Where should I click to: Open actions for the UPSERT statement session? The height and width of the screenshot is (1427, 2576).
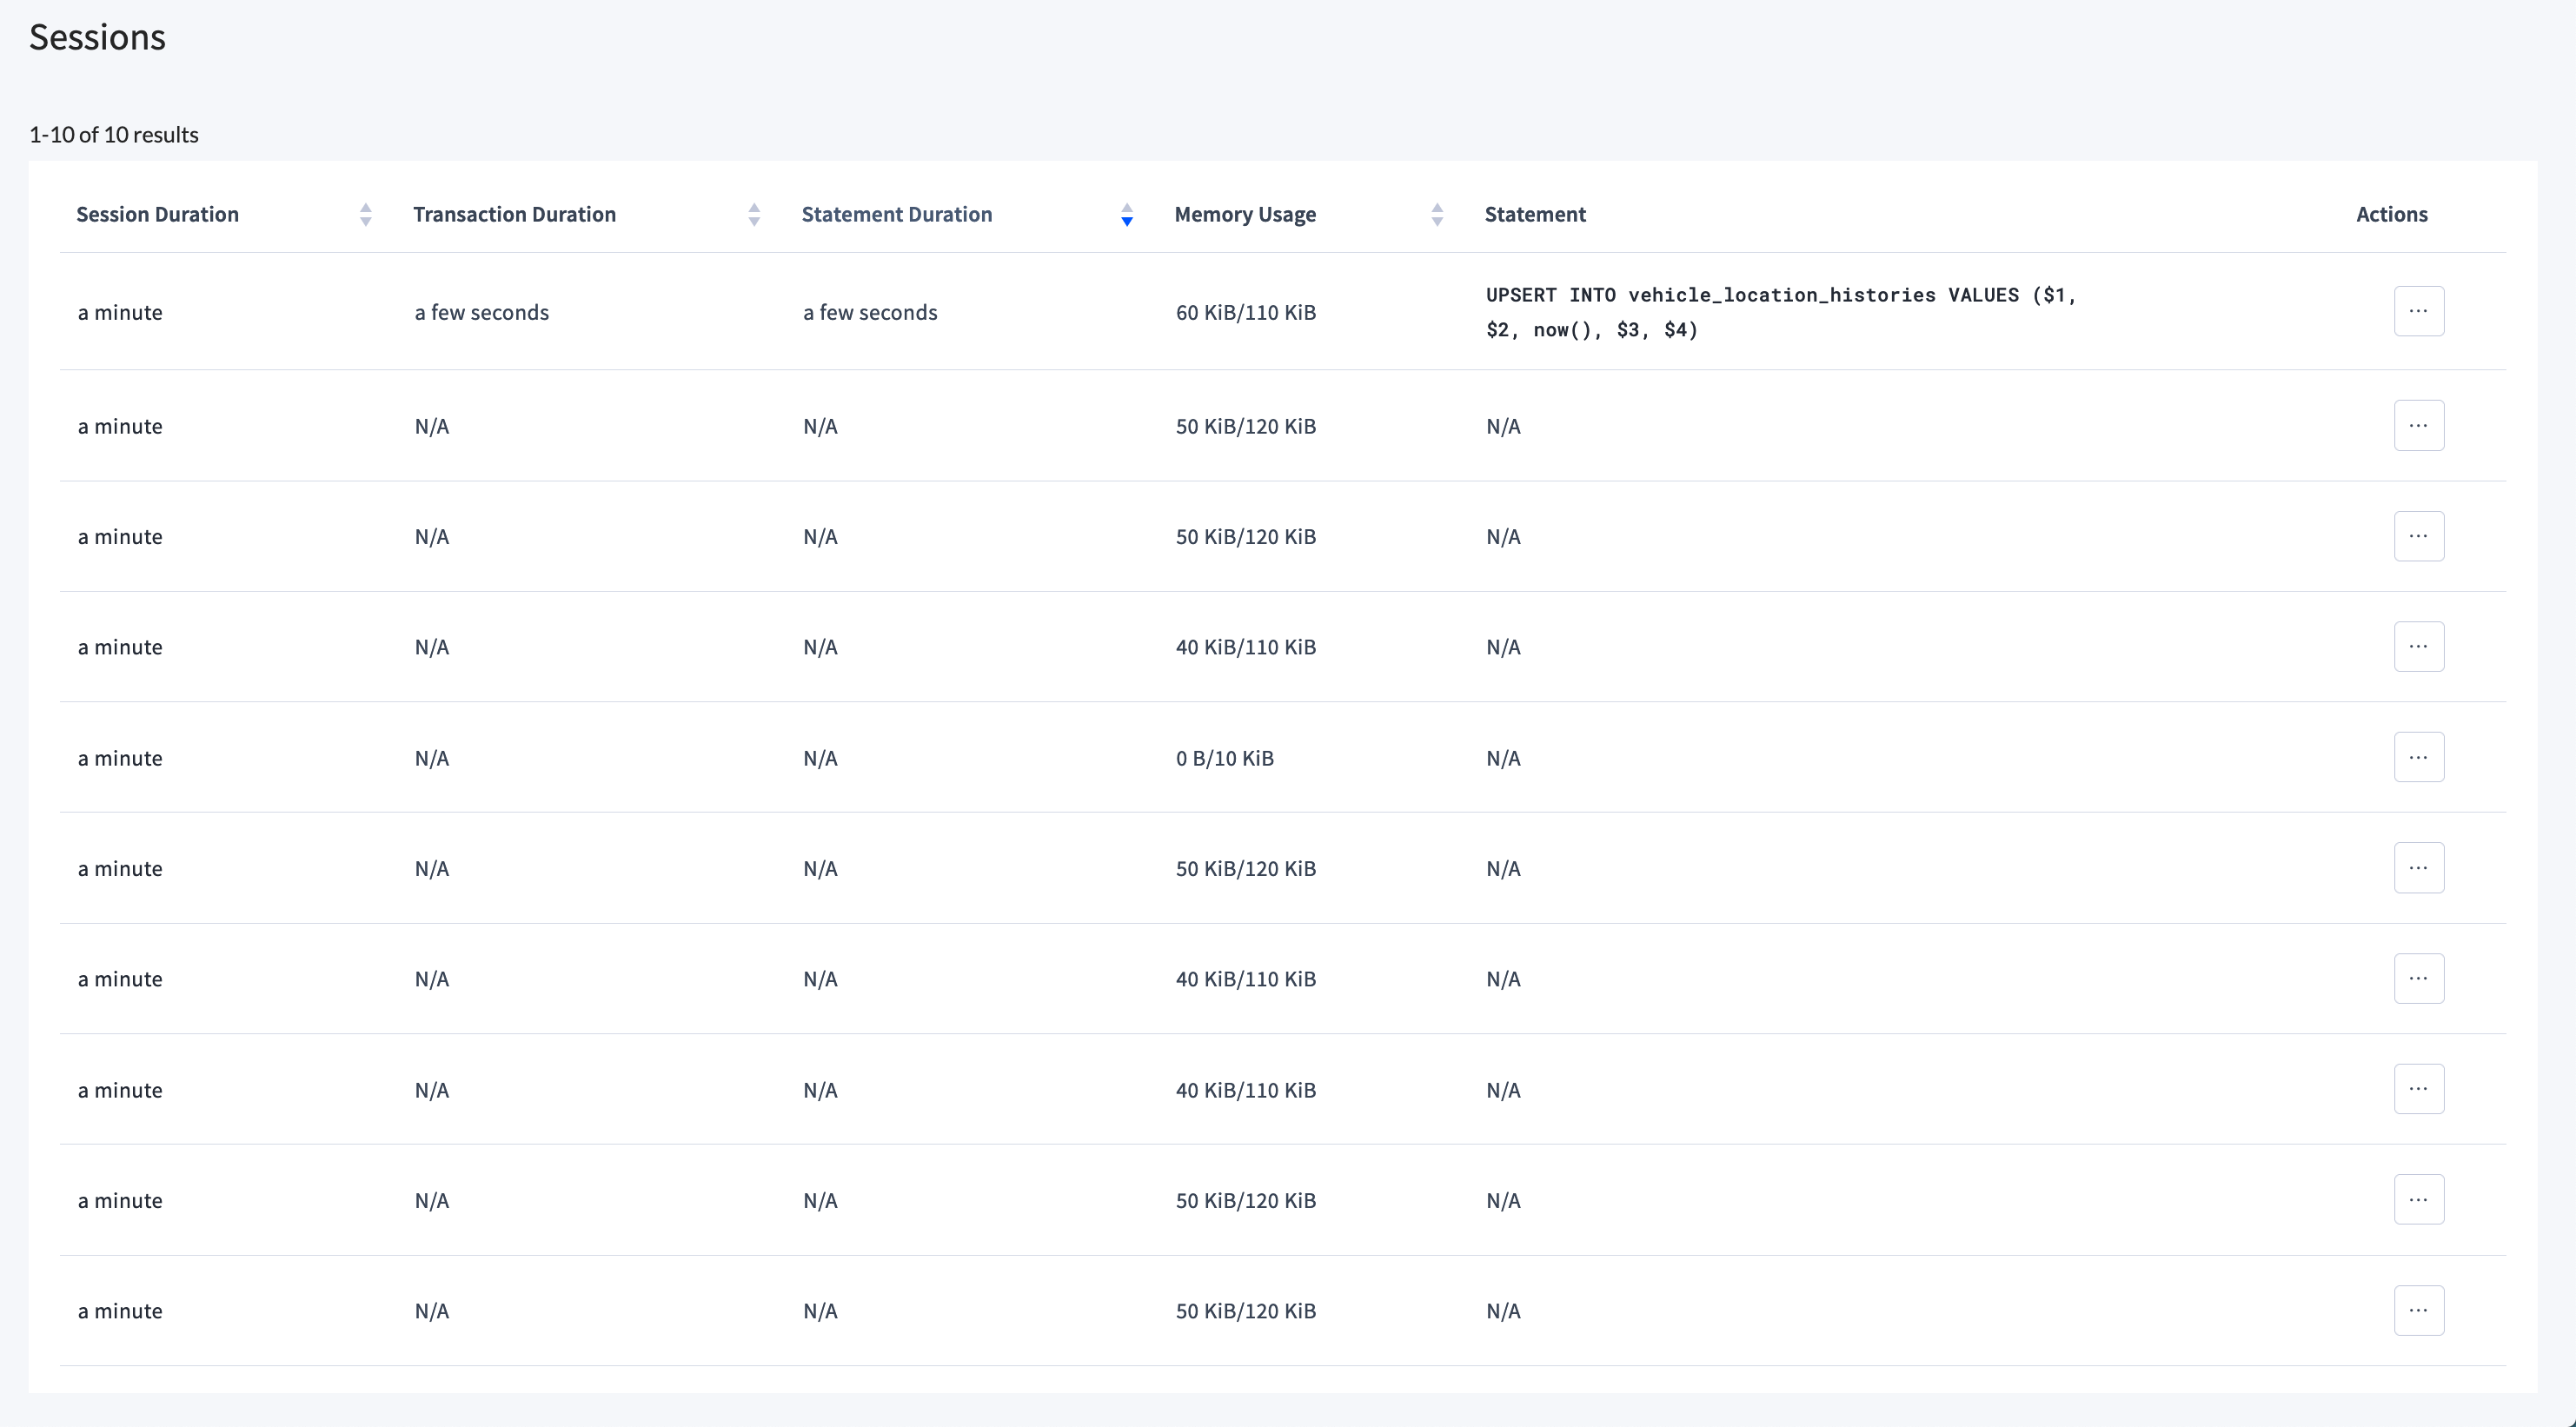(x=2419, y=310)
